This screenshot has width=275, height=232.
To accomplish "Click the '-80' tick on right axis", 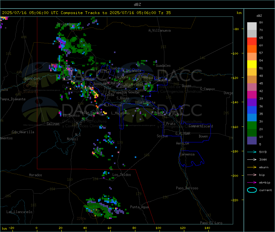I will coord(236,29).
